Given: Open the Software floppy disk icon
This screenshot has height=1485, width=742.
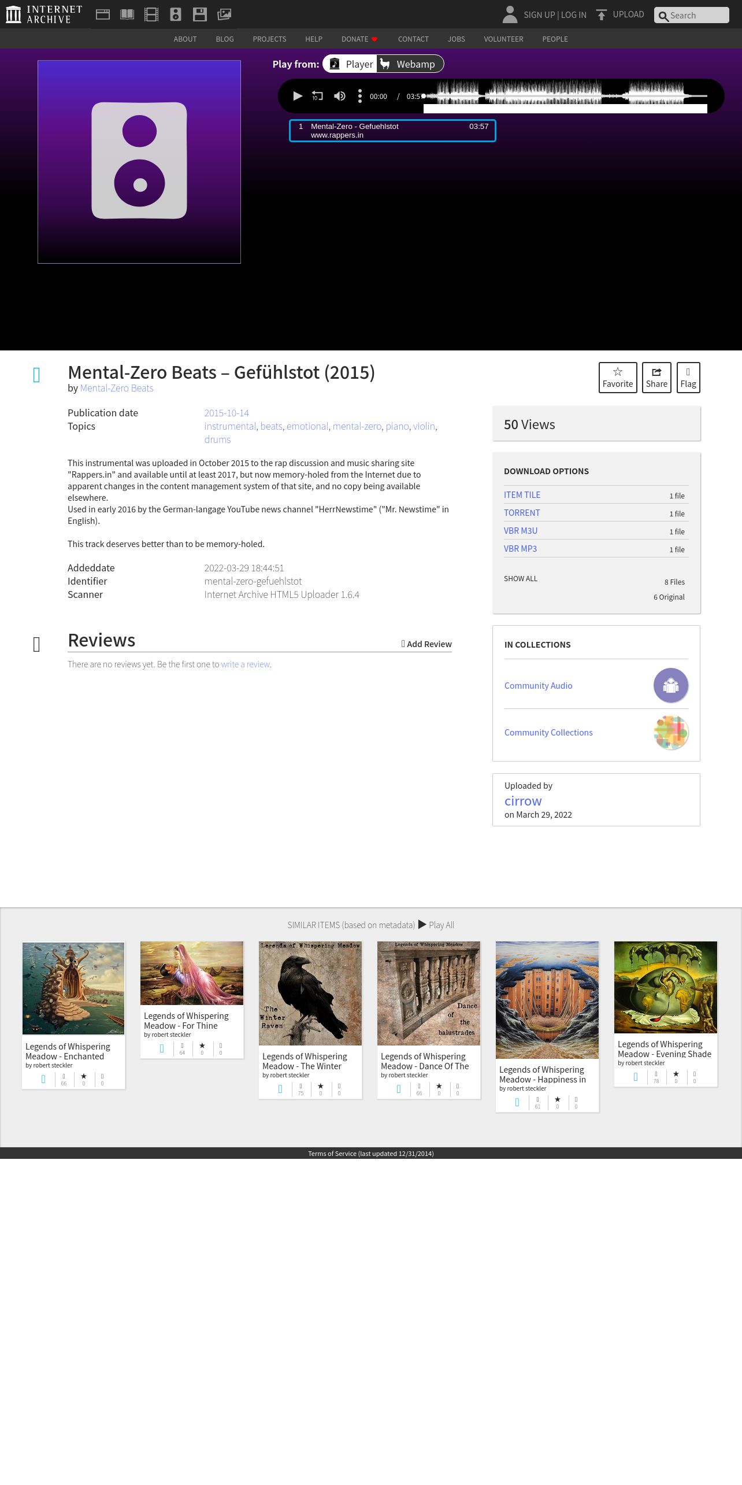Looking at the screenshot, I should (x=200, y=14).
